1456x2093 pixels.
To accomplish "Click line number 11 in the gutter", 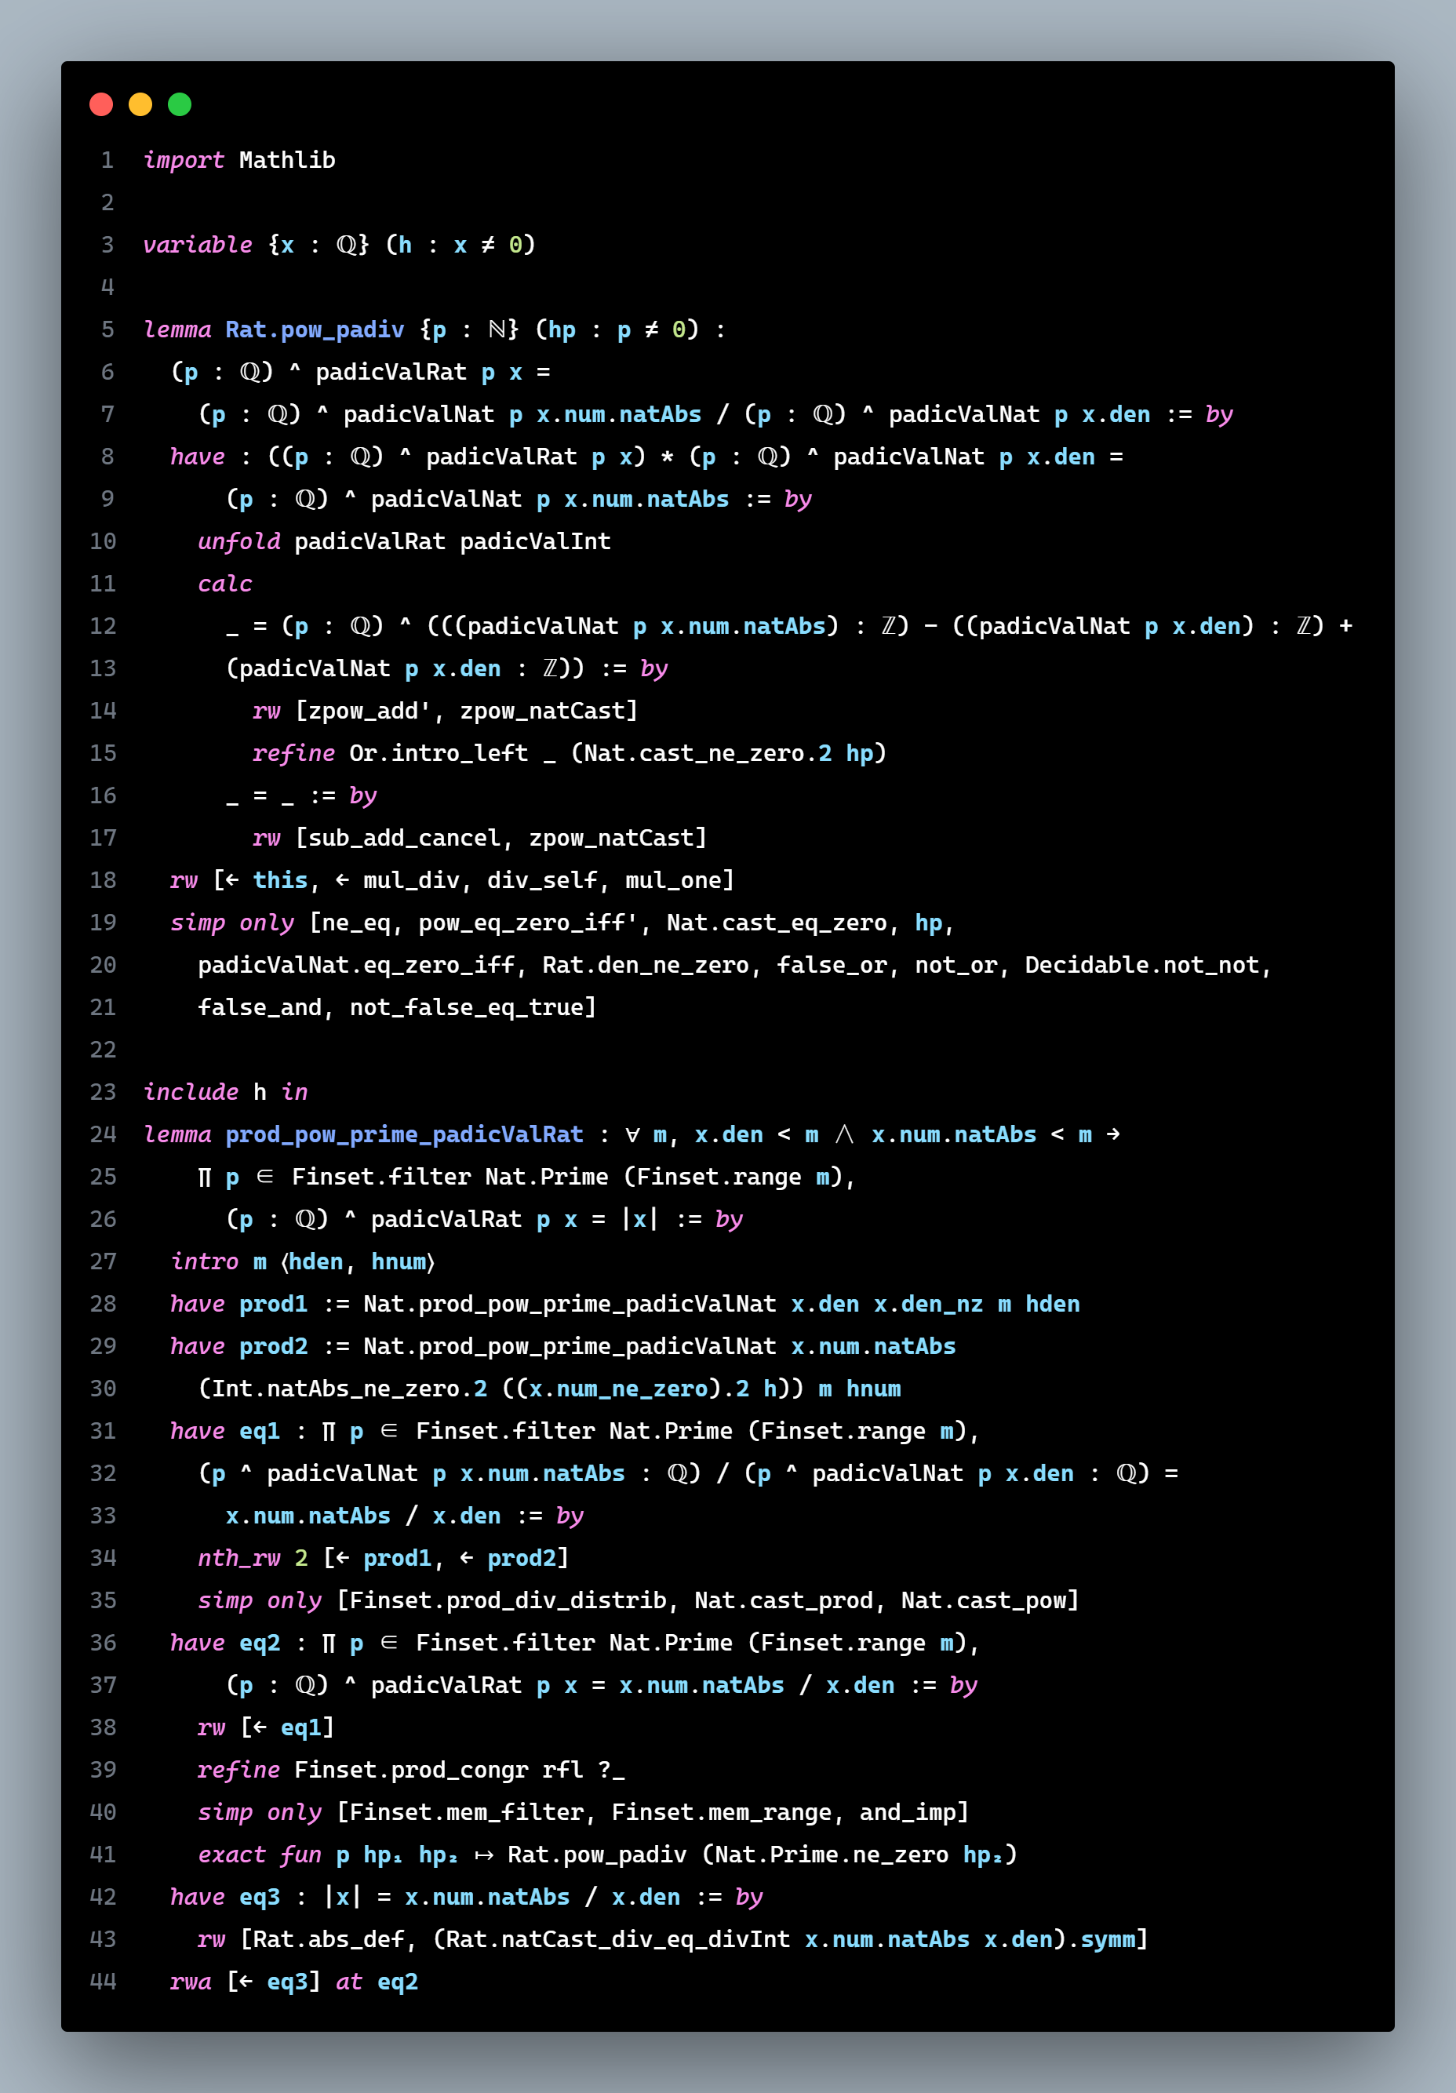I will coord(103,584).
